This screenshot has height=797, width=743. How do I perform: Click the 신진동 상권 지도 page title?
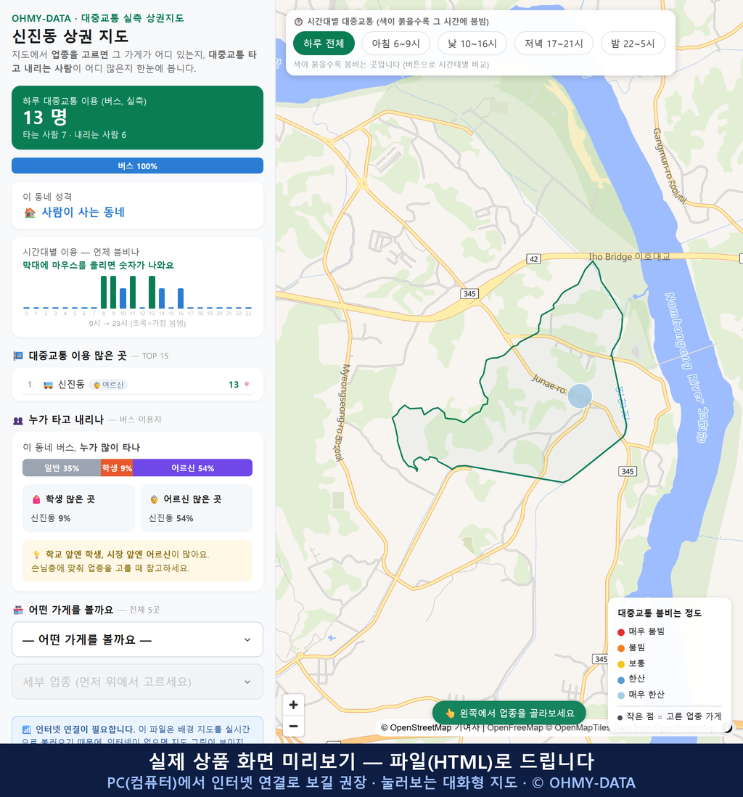(70, 36)
